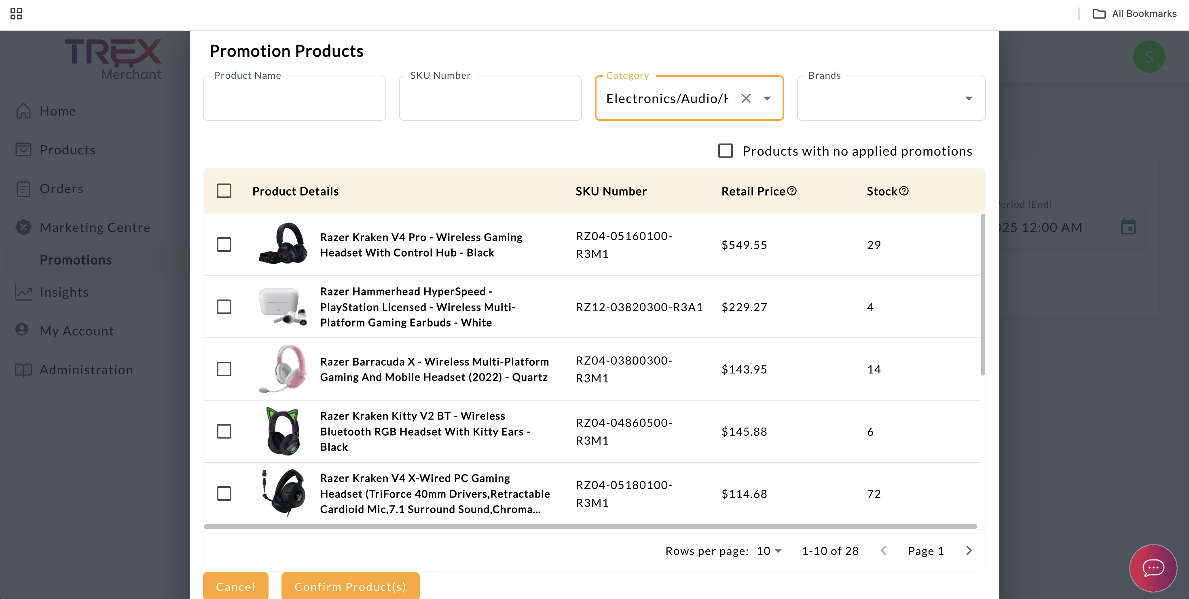Image resolution: width=1189 pixels, height=599 pixels.
Task: Click the green user avatar S
Action: point(1149,57)
